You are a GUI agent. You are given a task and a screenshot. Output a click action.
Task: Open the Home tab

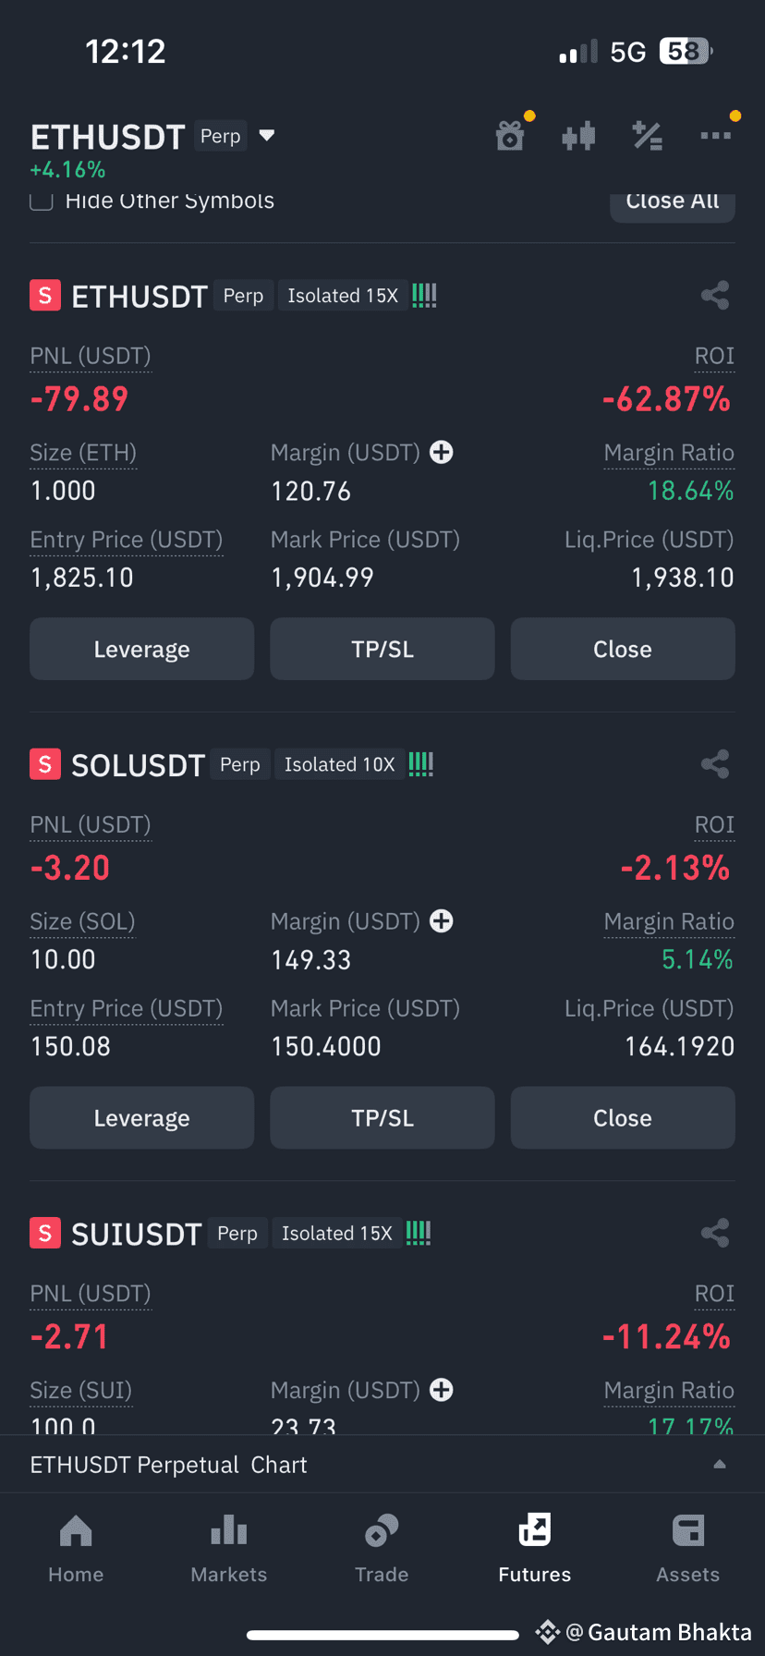pyautogui.click(x=76, y=1548)
